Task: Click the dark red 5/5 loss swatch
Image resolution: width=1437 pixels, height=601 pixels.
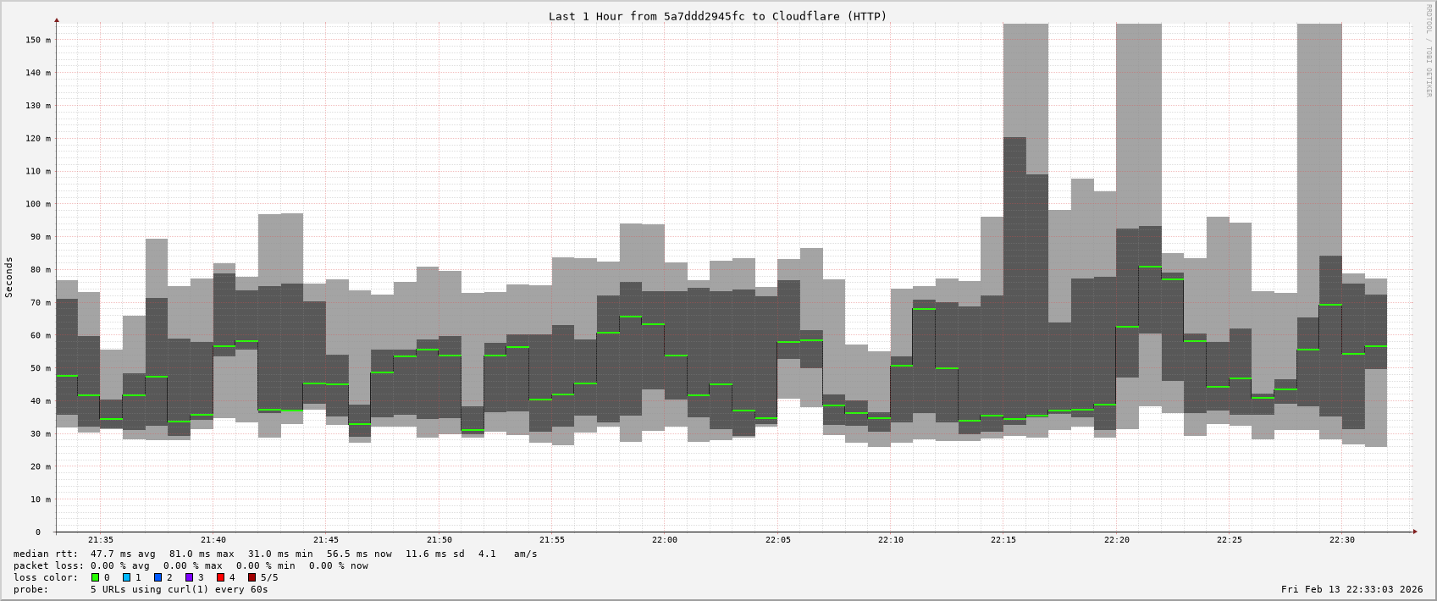Action: click(x=251, y=577)
